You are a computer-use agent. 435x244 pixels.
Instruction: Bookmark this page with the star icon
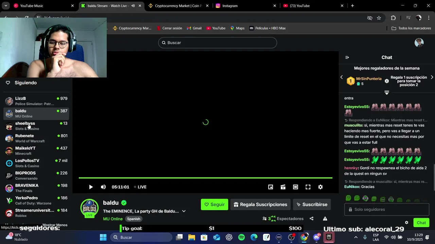(379, 18)
